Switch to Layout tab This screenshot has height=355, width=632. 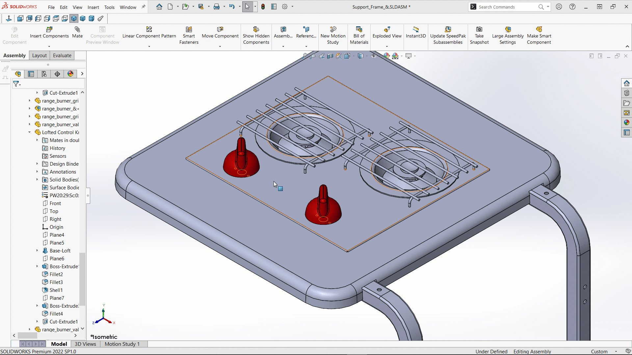point(39,55)
